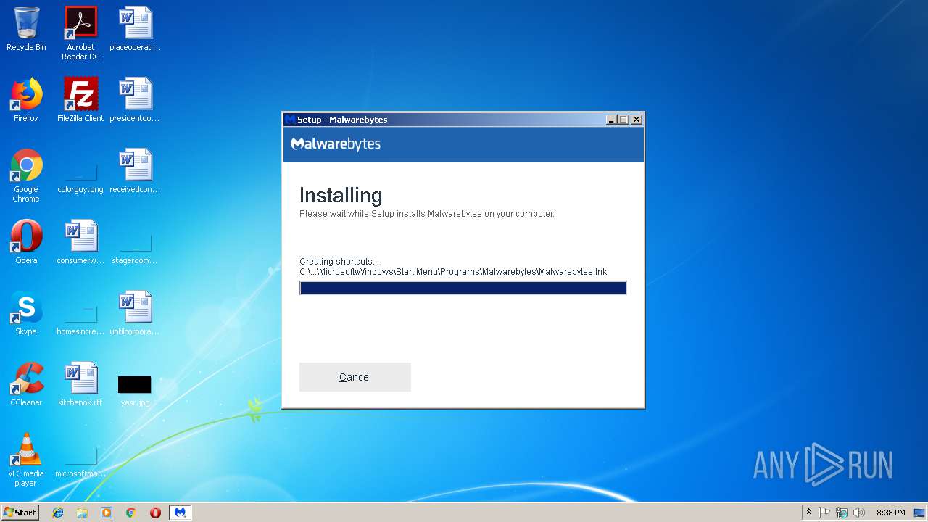Viewport: 928px width, 522px height.
Task: Open the Recycle Bin desktop icon
Action: coord(26,29)
